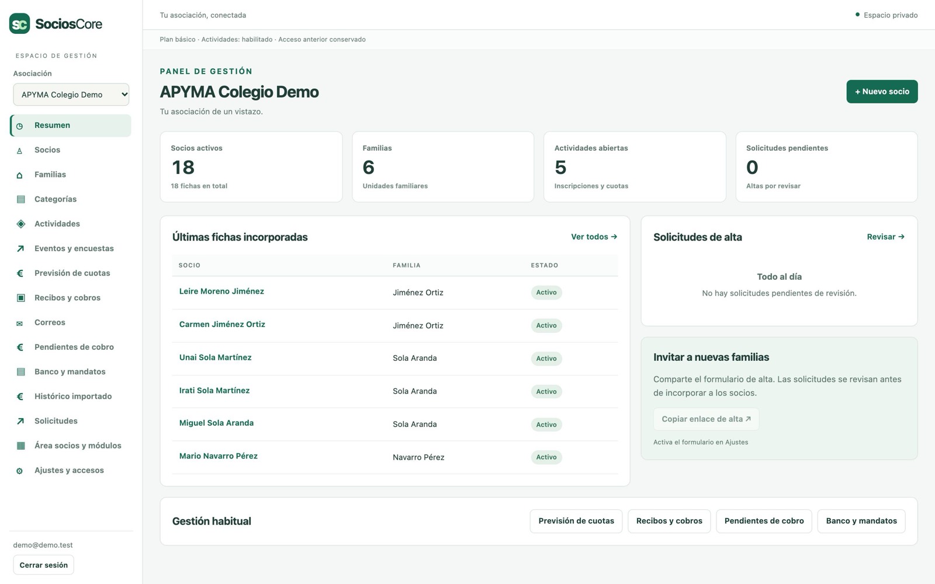The image size is (935, 584).
Task: Click the house icon for Familias
Action: [x=20, y=175]
